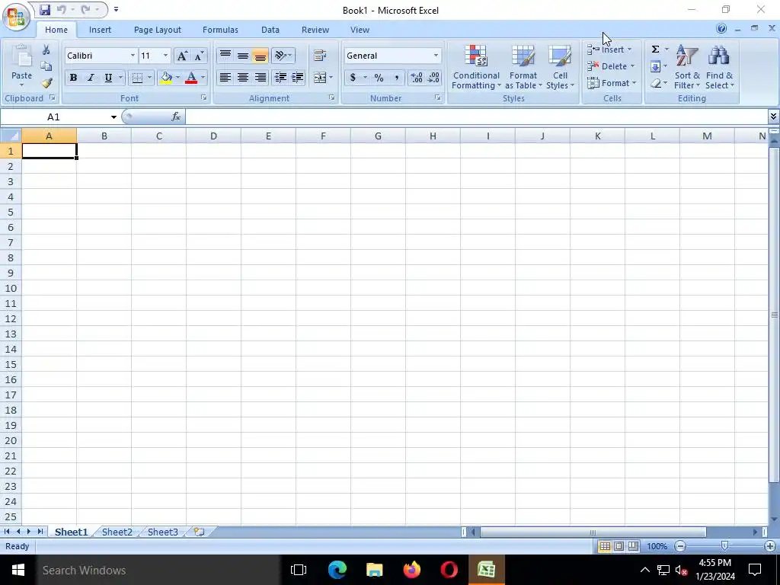This screenshot has width=780, height=585.
Task: Click the AutoSum sigma icon
Action: pos(656,50)
